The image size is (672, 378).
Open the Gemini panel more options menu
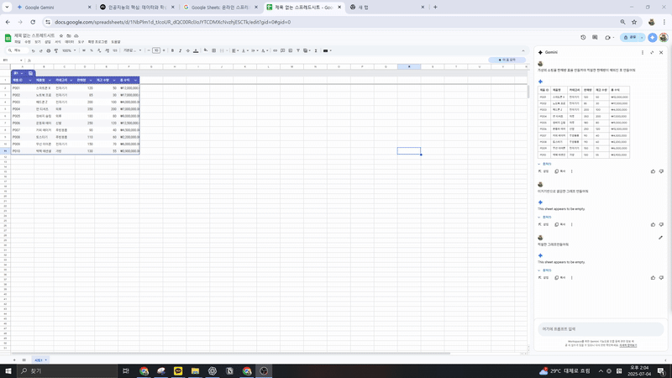tap(643, 52)
